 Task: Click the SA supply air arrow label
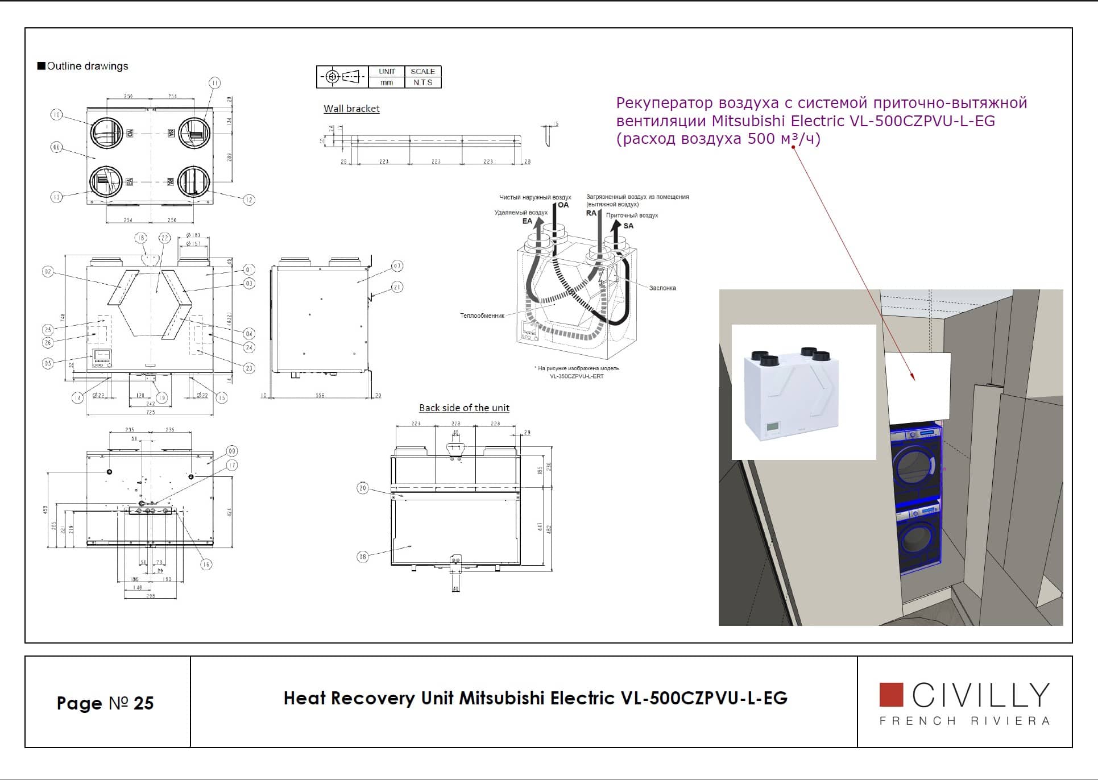pos(628,226)
